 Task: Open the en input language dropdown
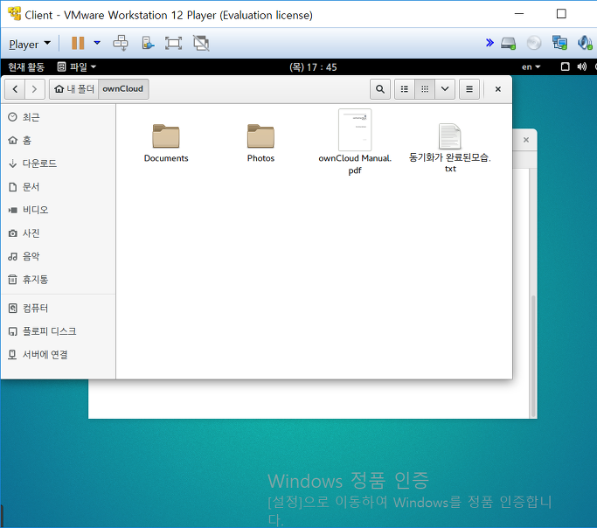point(531,67)
